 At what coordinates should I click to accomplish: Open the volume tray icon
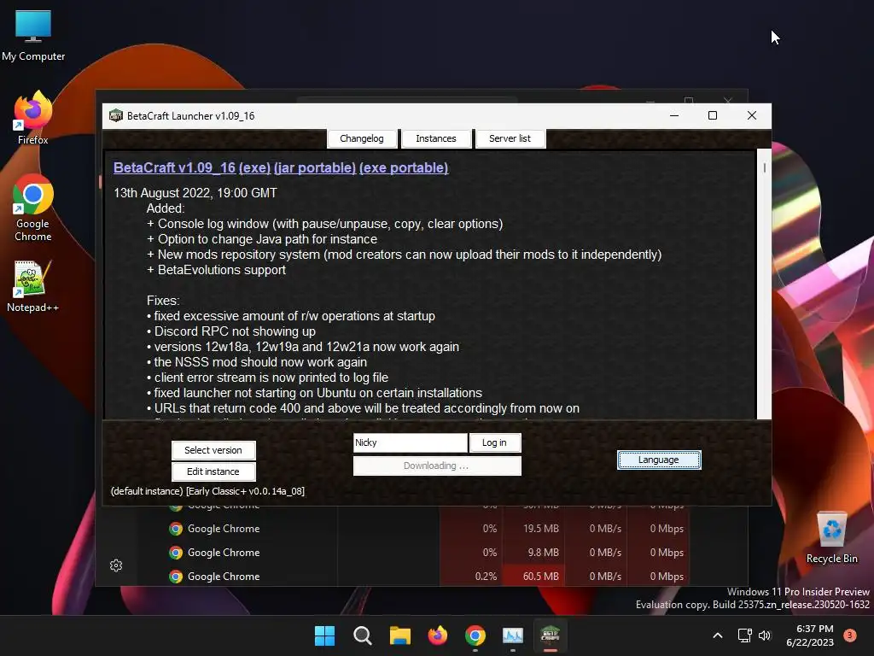(x=765, y=635)
